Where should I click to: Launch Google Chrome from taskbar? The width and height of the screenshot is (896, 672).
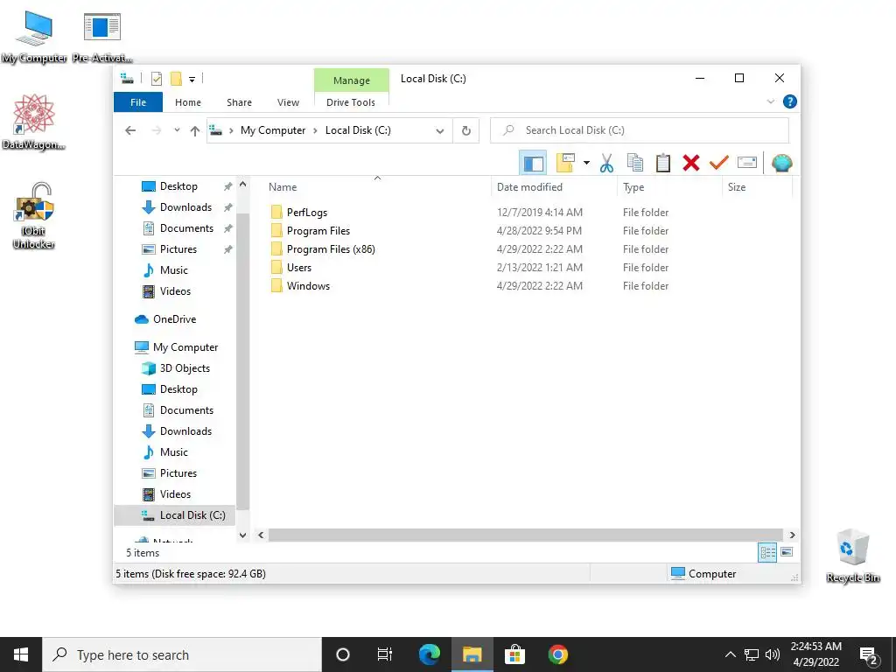(557, 654)
